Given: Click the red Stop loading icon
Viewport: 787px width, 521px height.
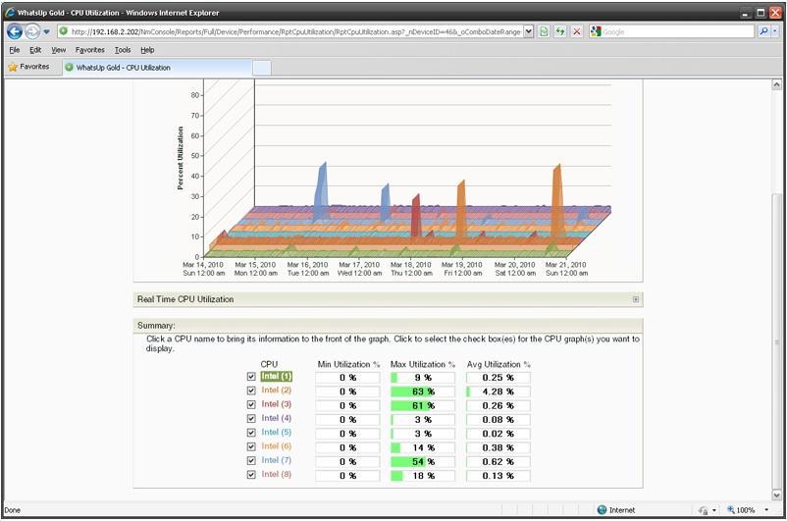Looking at the screenshot, I should (x=577, y=31).
